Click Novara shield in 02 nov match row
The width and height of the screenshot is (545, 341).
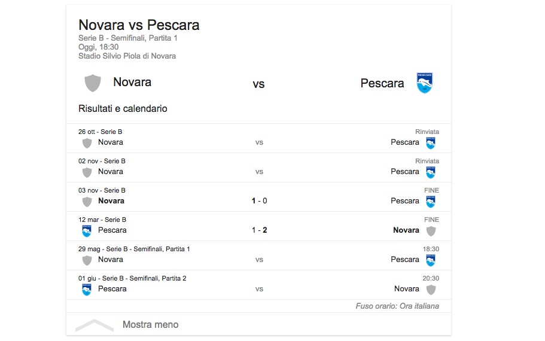point(87,172)
